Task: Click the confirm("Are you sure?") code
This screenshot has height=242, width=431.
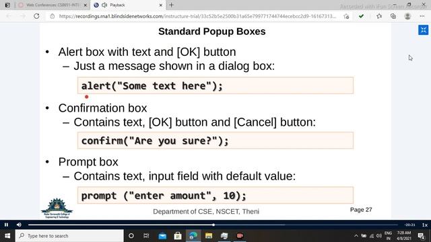Action: [155, 140]
